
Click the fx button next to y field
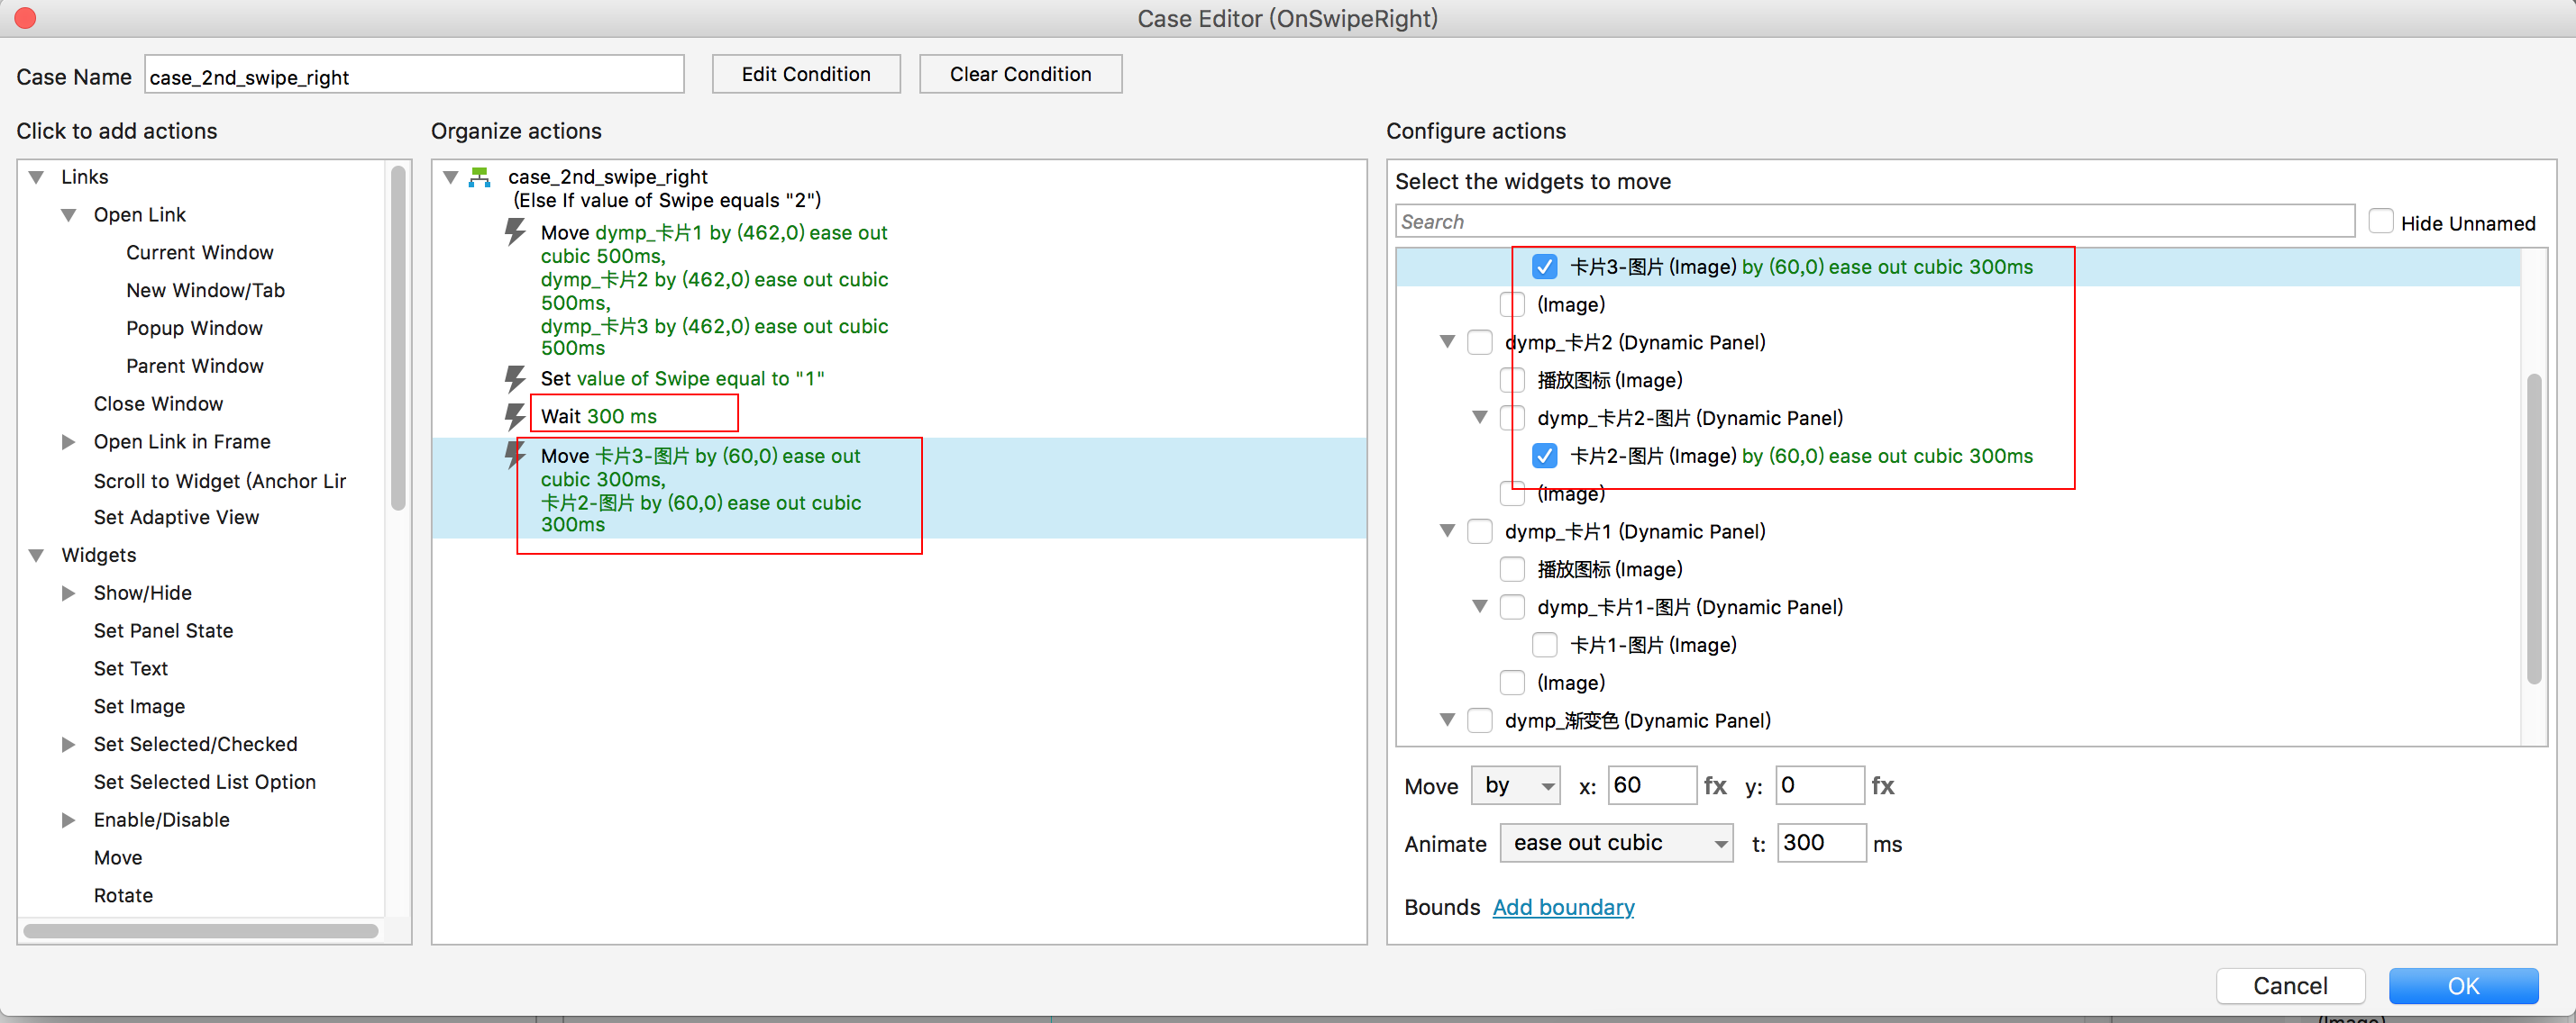1882,785
